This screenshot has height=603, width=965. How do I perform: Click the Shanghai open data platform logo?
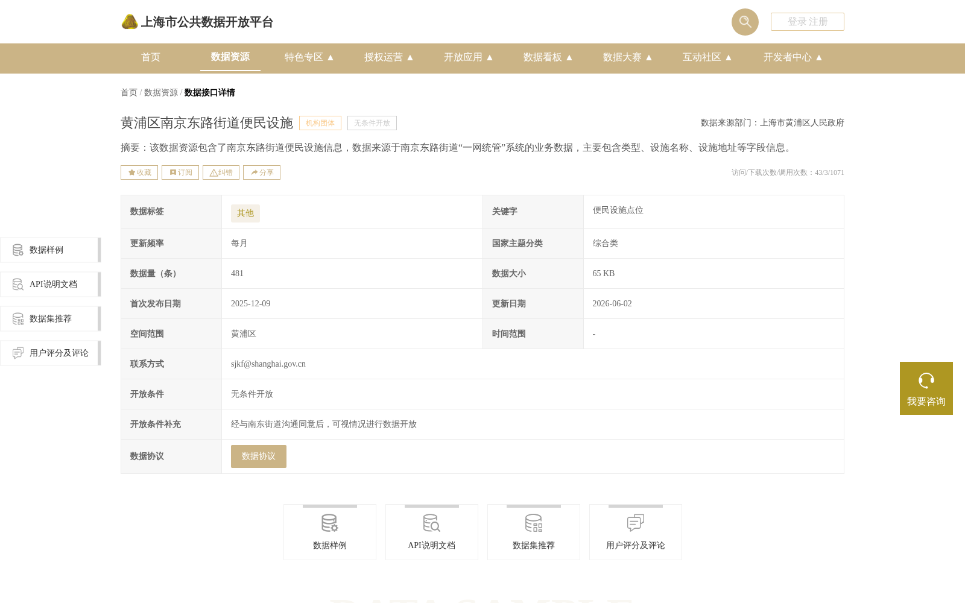click(197, 22)
